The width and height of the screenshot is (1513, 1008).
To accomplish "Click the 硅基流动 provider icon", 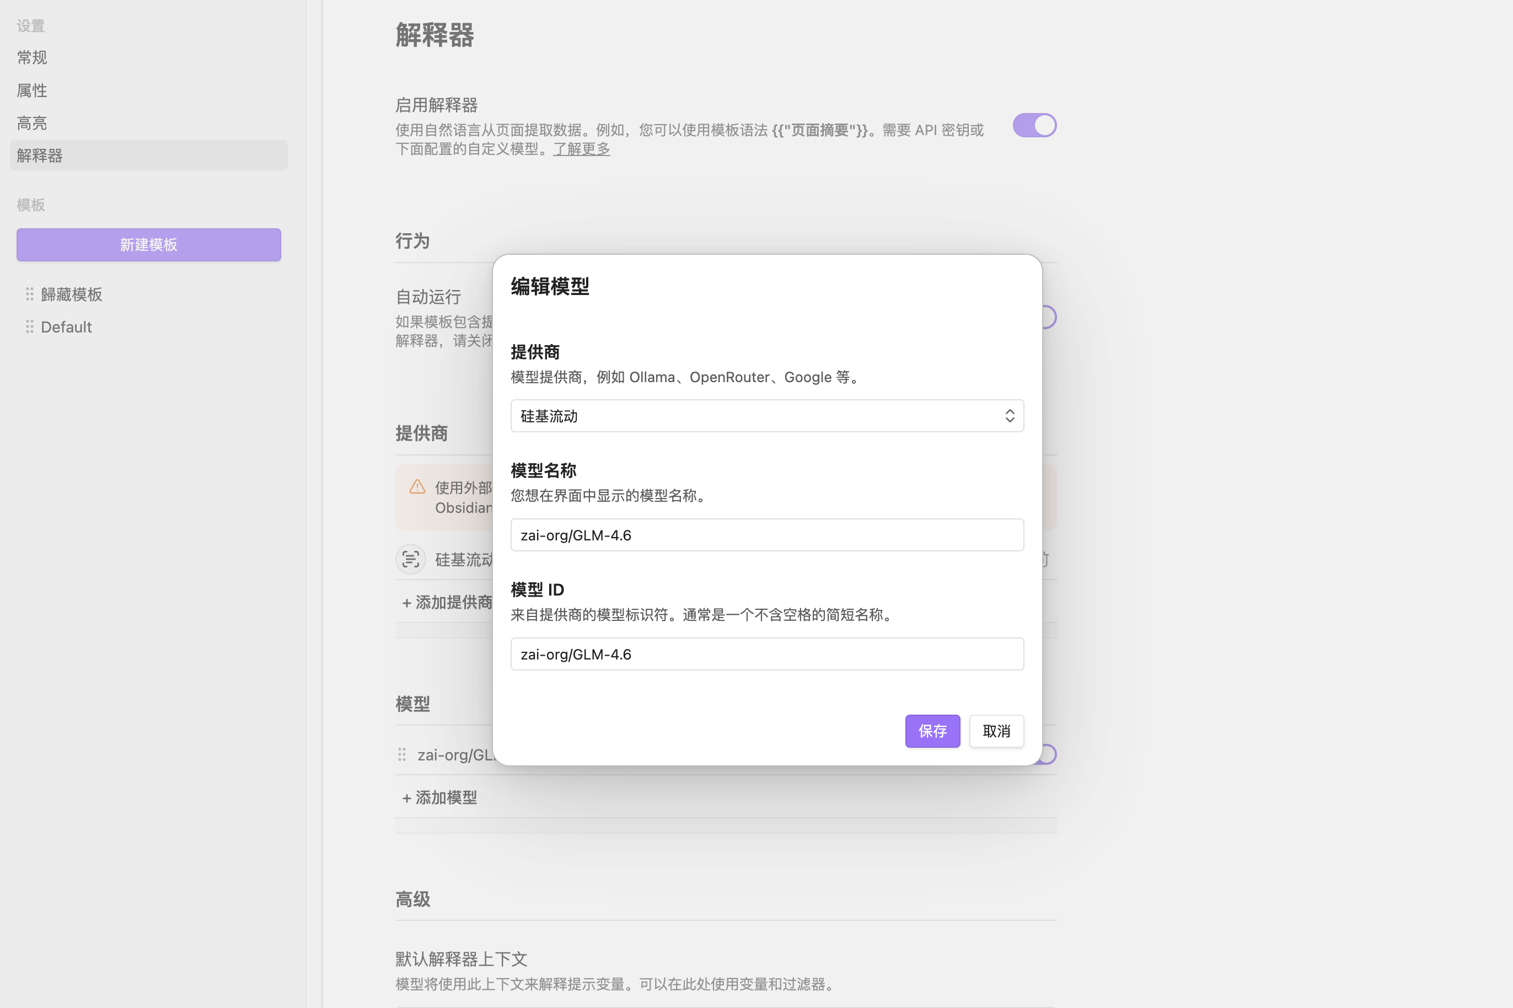I will point(411,559).
